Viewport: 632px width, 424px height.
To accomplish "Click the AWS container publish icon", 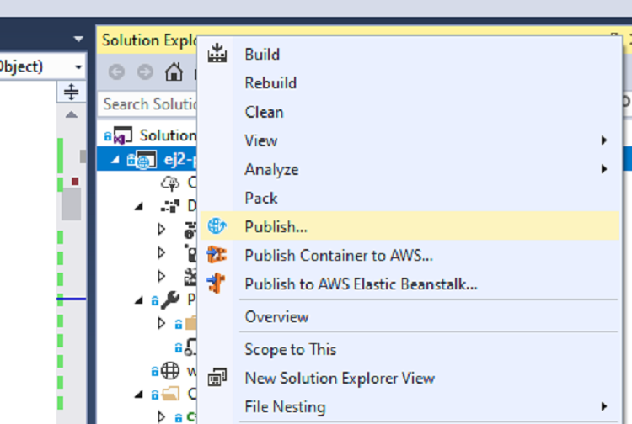I will pos(217,255).
